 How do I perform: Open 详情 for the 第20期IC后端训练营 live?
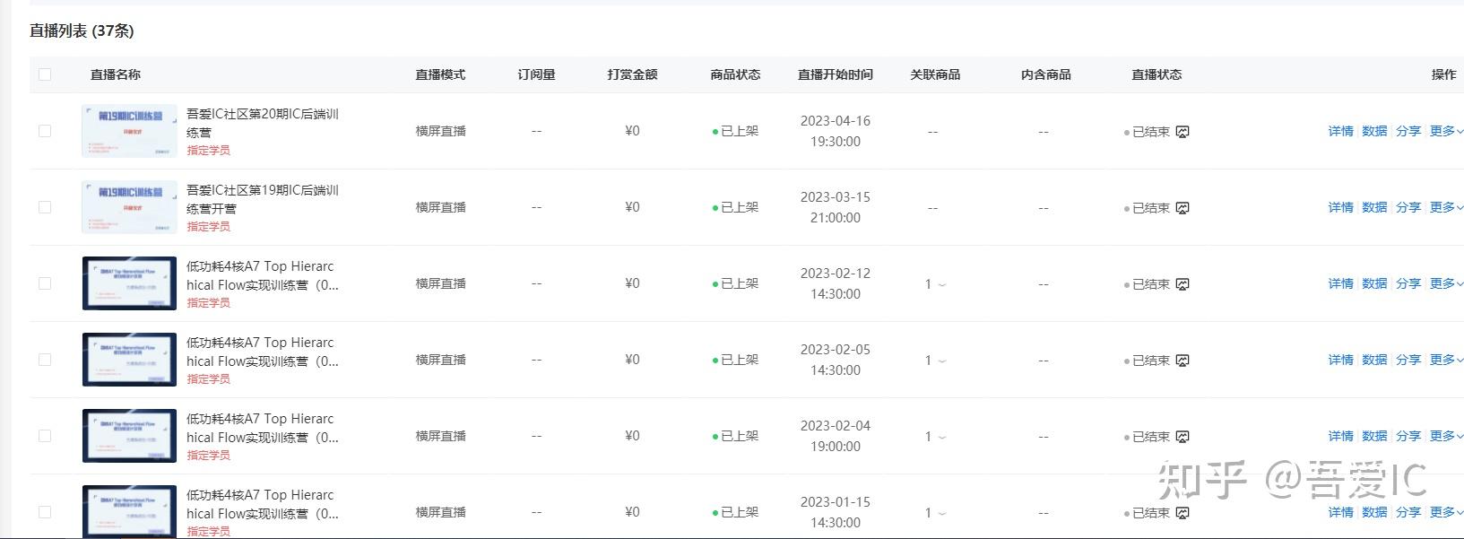point(1340,131)
